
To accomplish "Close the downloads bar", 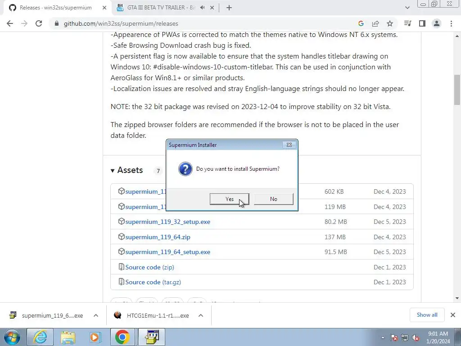I will point(453,315).
